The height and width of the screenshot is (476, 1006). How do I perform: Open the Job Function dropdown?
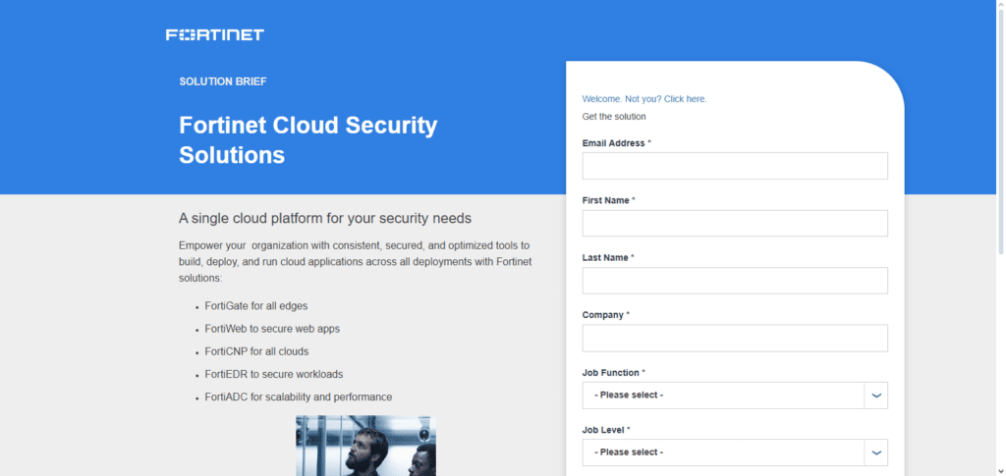[x=735, y=396]
